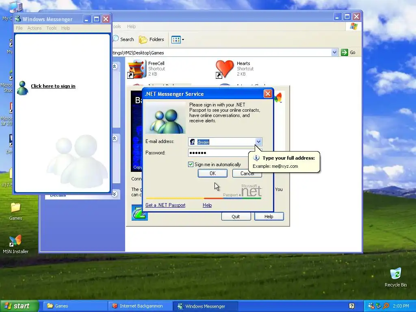Close the .NET Messenger Service dialog

point(268,94)
